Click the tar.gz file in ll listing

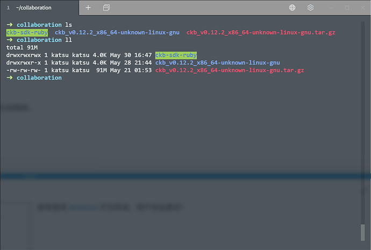point(230,70)
